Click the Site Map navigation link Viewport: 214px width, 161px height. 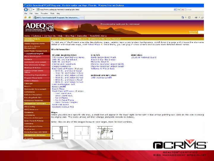(x=70, y=36)
